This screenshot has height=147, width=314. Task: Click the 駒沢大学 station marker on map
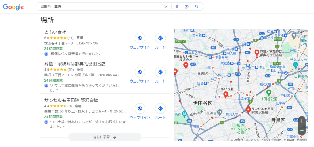click(x=240, y=115)
